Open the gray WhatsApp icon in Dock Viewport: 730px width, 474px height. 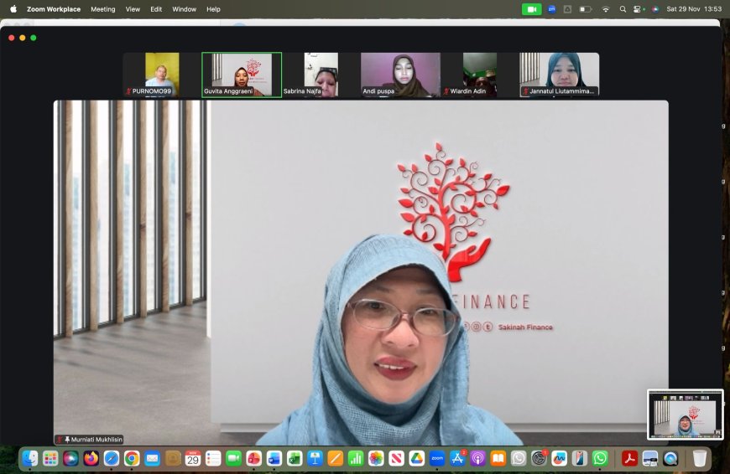(519, 459)
